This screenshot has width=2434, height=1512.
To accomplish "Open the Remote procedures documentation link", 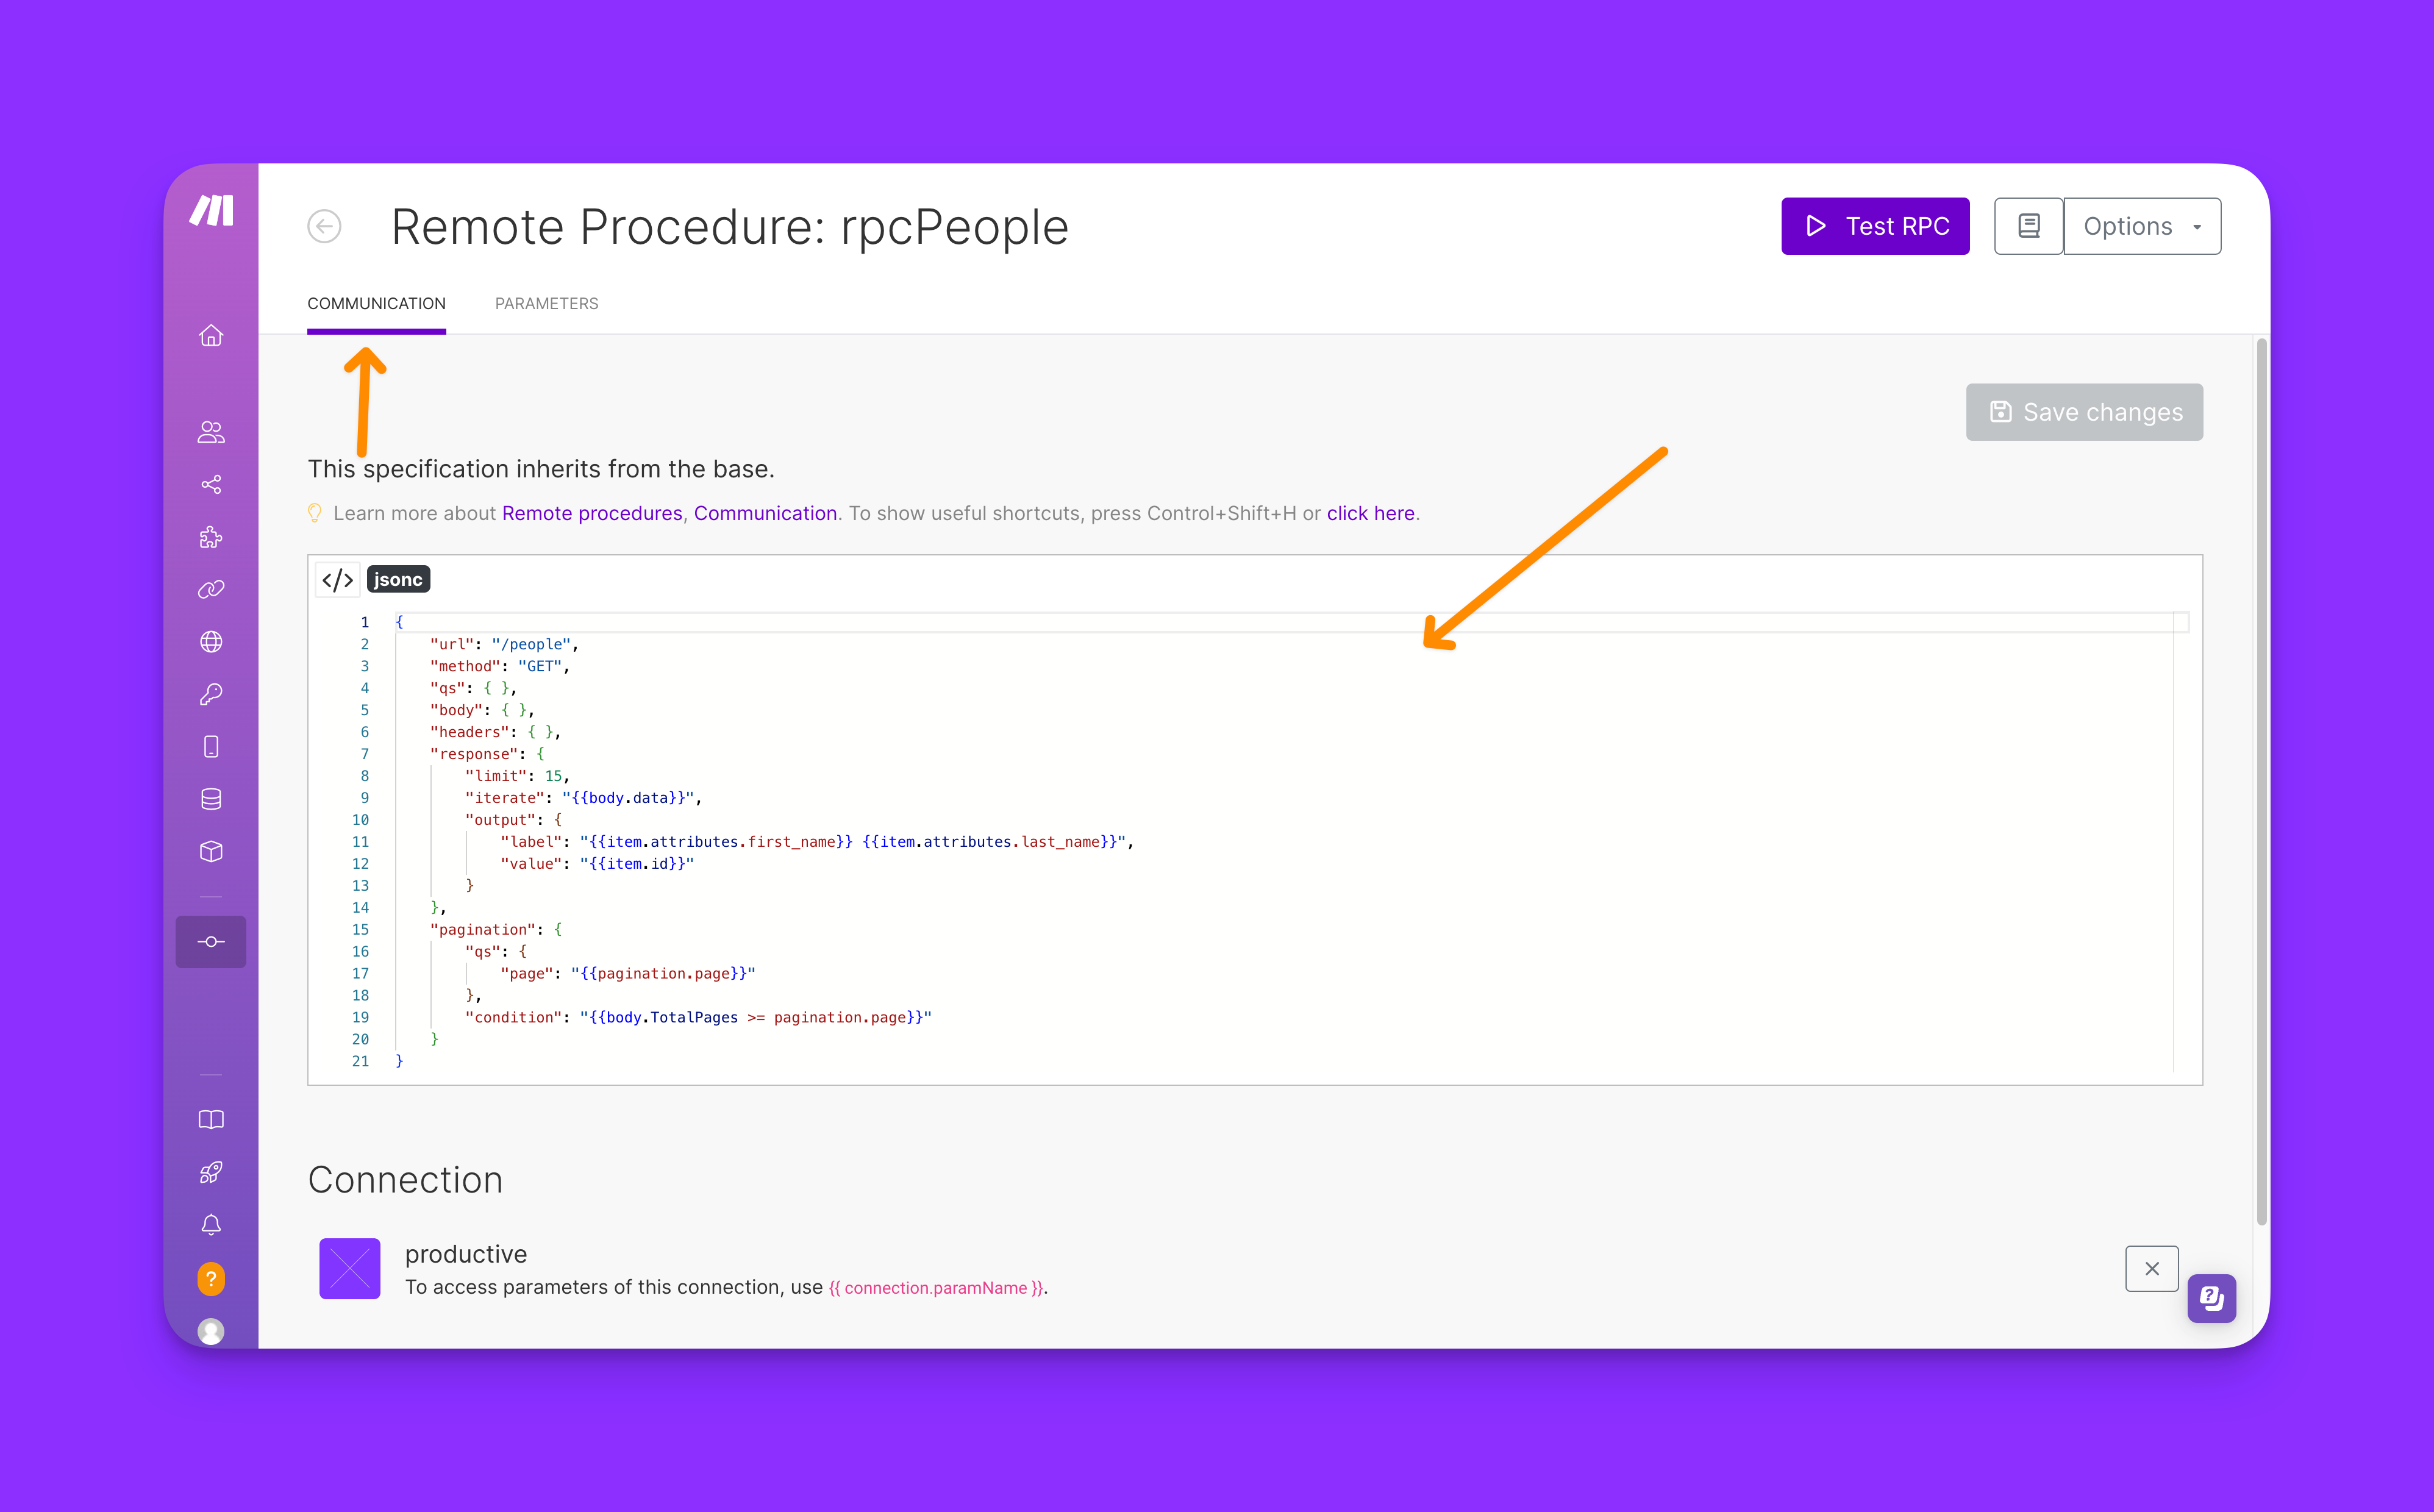I will [x=591, y=513].
